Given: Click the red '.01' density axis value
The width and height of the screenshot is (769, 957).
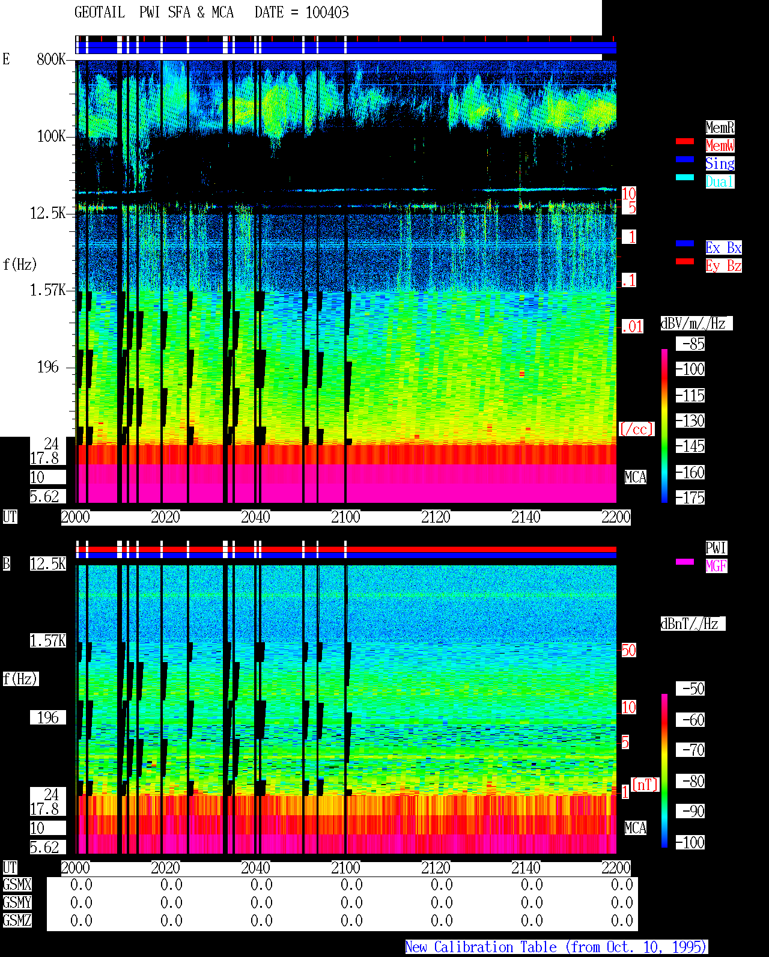Looking at the screenshot, I should point(632,327).
